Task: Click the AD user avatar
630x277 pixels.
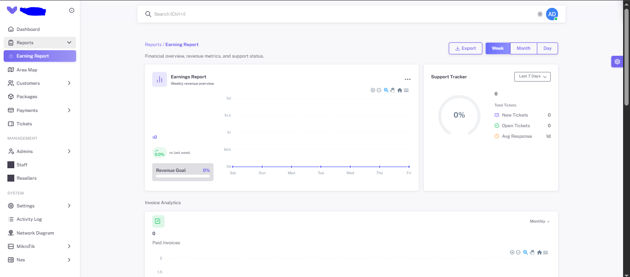Action: tap(552, 14)
